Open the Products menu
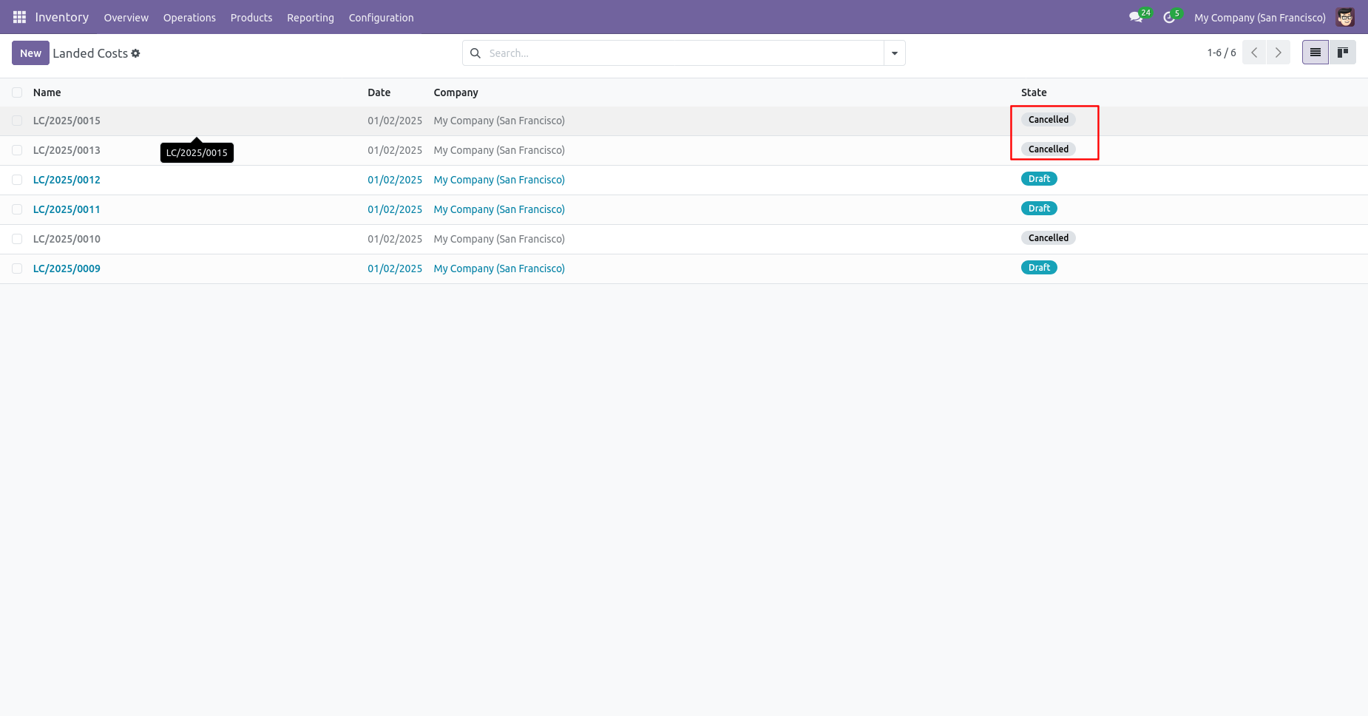The height and width of the screenshot is (716, 1368). (x=251, y=18)
